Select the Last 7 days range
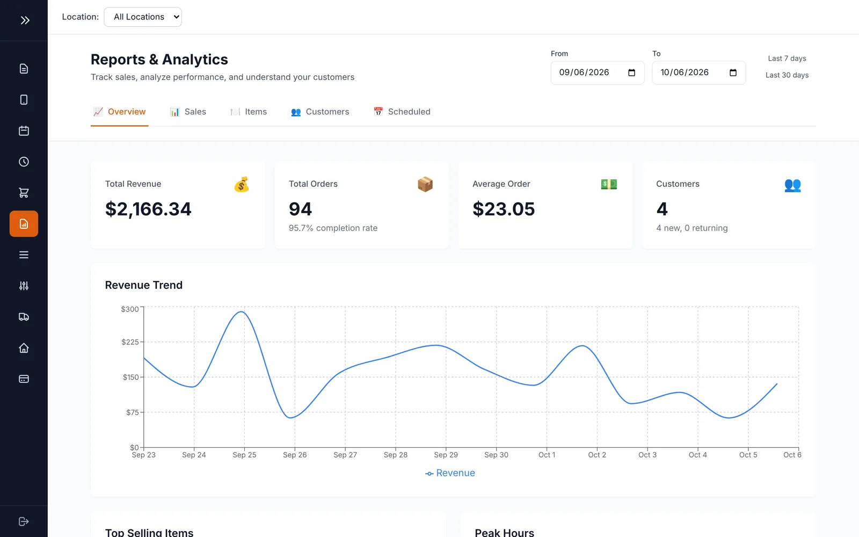 click(x=787, y=59)
